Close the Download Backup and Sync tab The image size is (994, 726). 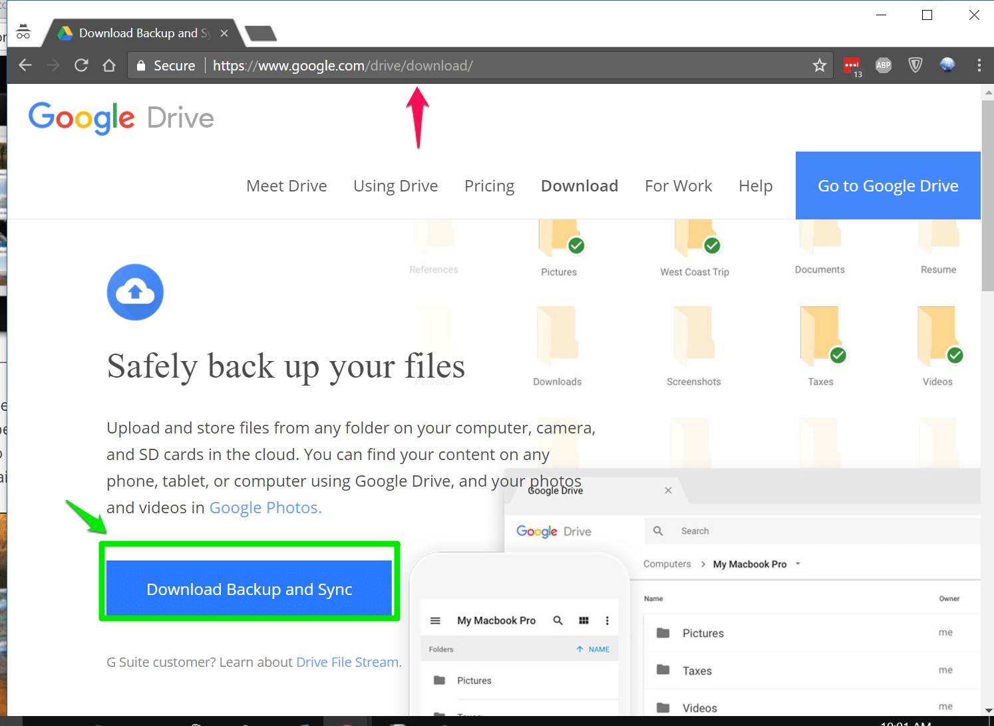point(224,33)
